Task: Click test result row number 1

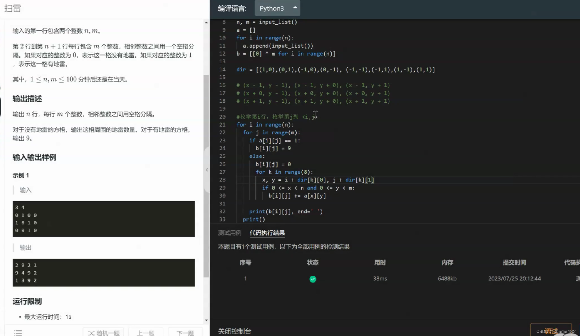Action: 245,278
